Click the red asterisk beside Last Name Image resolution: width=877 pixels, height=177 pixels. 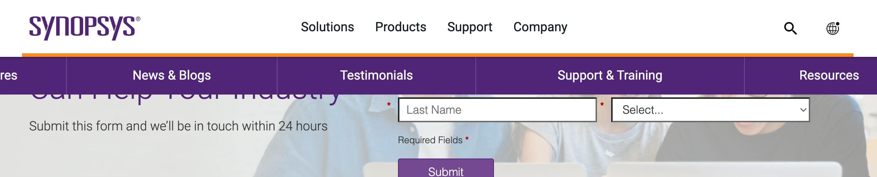pyautogui.click(x=389, y=104)
